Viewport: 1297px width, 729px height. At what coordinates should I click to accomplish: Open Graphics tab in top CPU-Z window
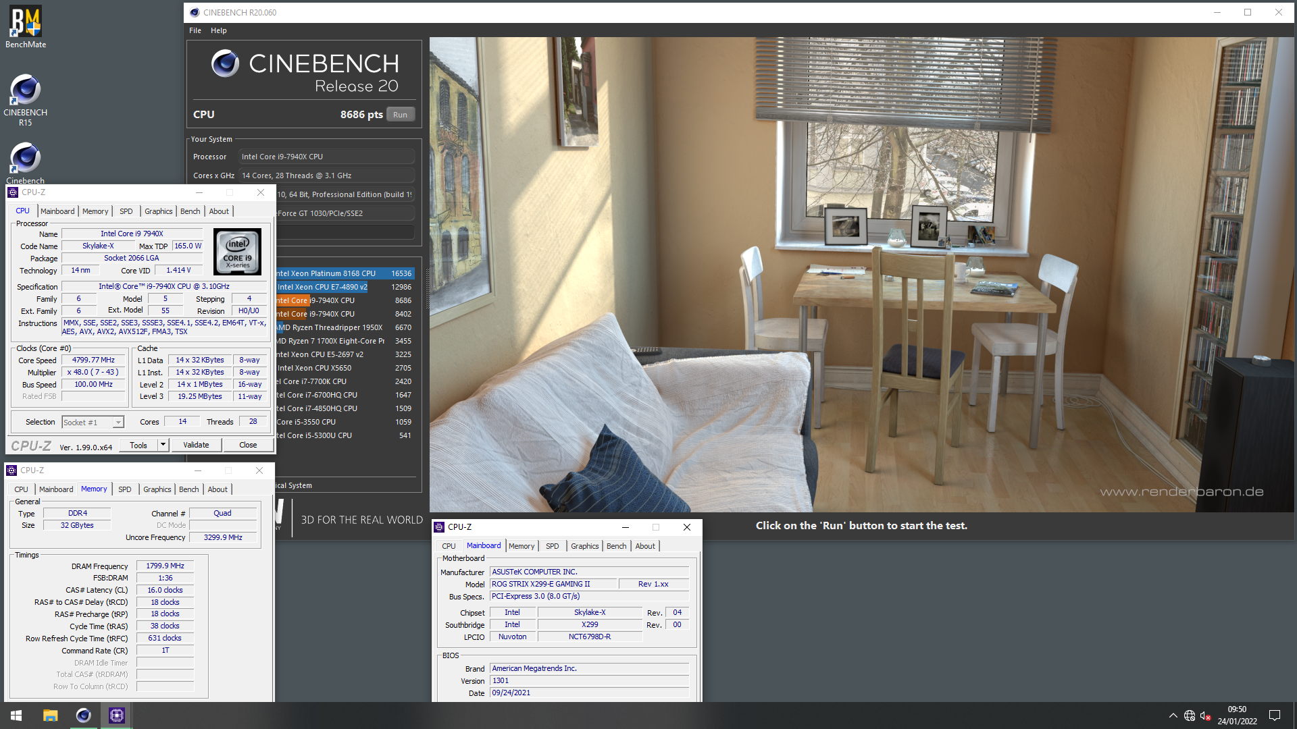tap(159, 211)
